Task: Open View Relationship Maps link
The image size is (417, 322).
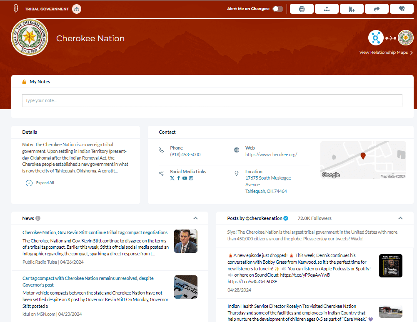Action: (384, 52)
